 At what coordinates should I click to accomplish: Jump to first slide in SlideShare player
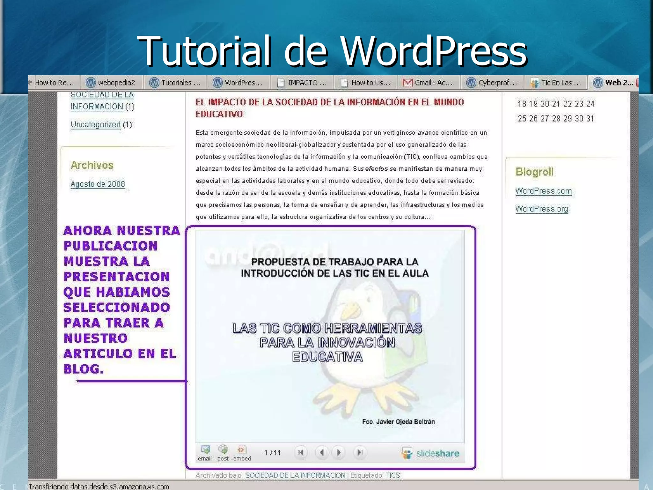point(301,452)
